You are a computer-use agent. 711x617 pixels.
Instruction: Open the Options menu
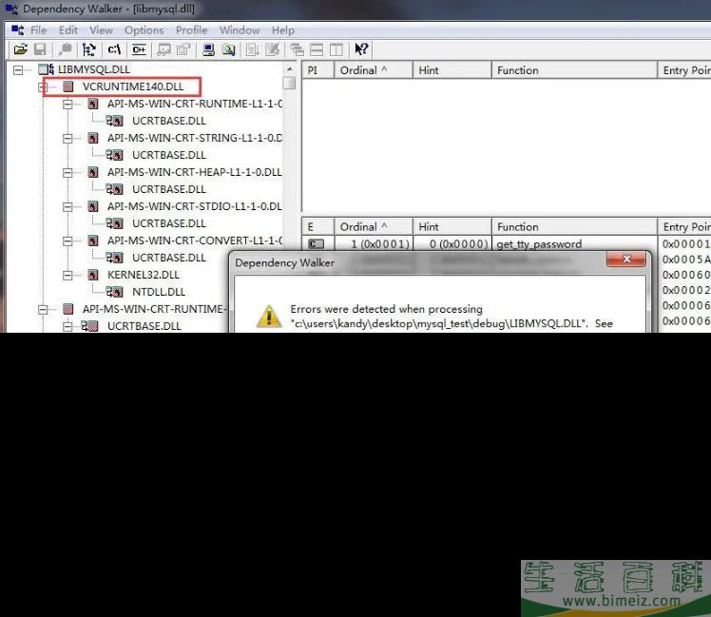[144, 30]
